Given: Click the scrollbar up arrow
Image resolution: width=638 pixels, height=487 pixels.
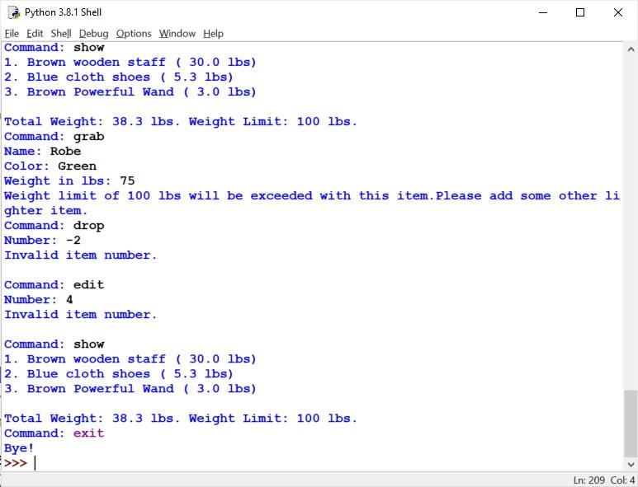Looking at the screenshot, I should pos(631,49).
